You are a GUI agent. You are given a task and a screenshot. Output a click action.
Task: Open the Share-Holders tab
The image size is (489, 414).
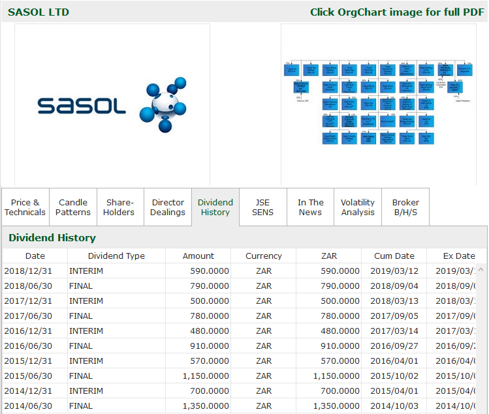coord(120,207)
